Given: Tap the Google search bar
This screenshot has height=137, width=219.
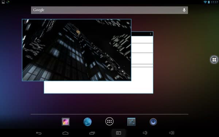Looking at the screenshot, I should coord(109,10).
